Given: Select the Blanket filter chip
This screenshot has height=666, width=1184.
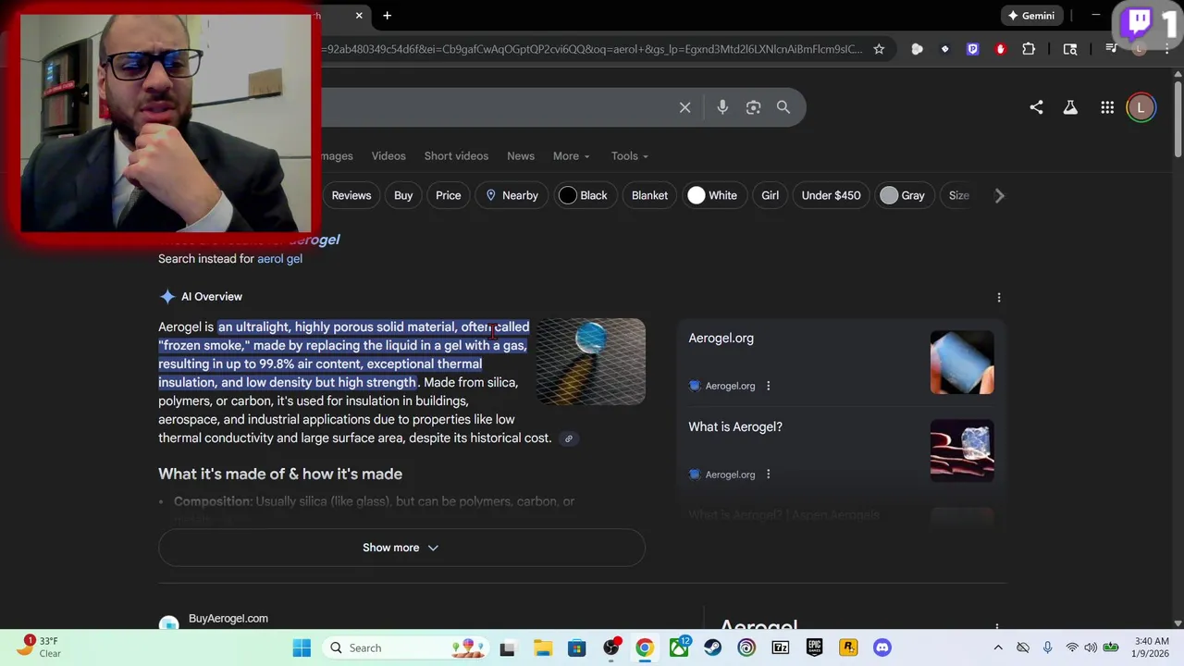Looking at the screenshot, I should click(649, 195).
